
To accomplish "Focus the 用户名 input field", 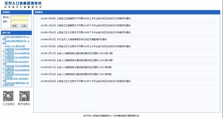I will click(x=20, y=17).
